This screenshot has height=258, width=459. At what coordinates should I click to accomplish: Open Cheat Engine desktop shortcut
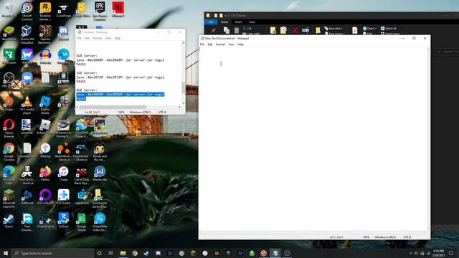[45, 221]
